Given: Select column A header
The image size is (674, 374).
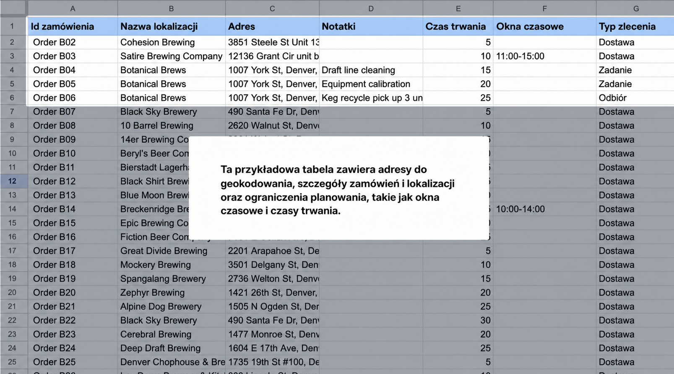Looking at the screenshot, I should [x=73, y=8].
